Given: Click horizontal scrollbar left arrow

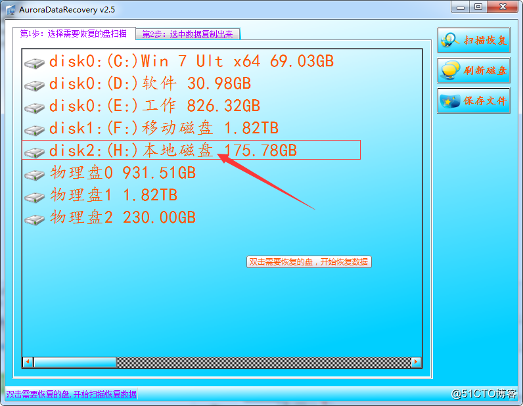Looking at the screenshot, I should pos(28,362).
